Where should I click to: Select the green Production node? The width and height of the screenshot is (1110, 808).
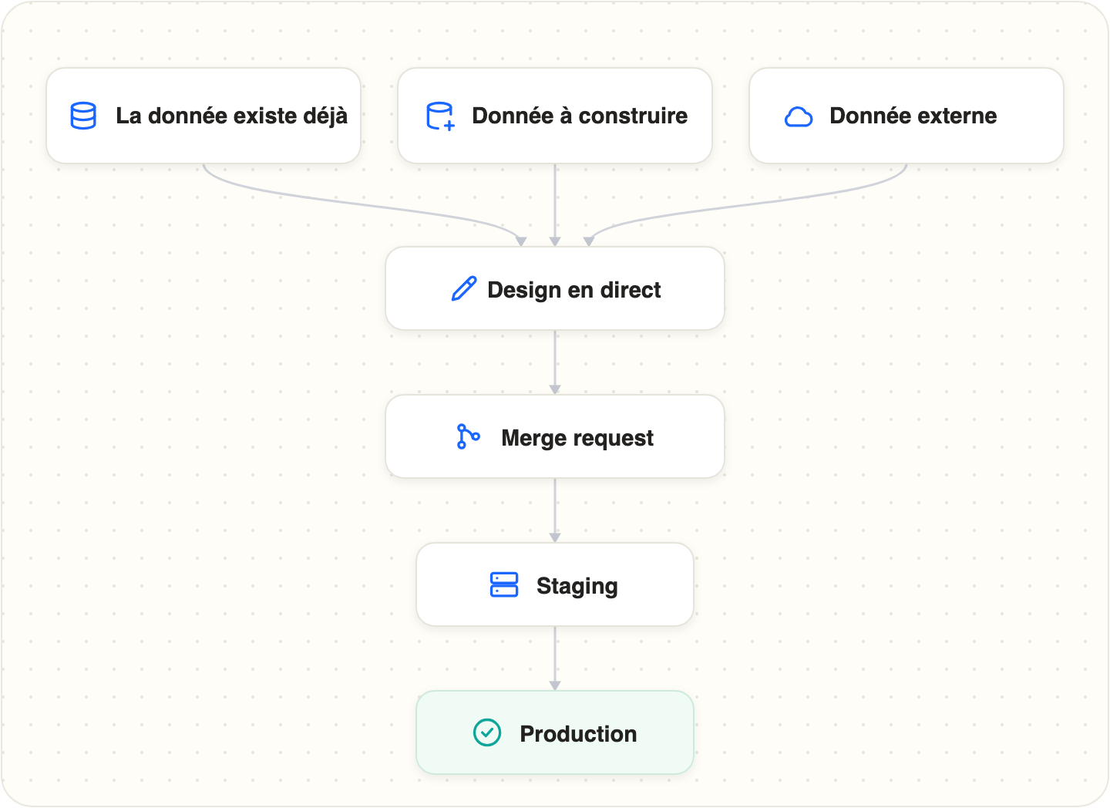click(555, 732)
